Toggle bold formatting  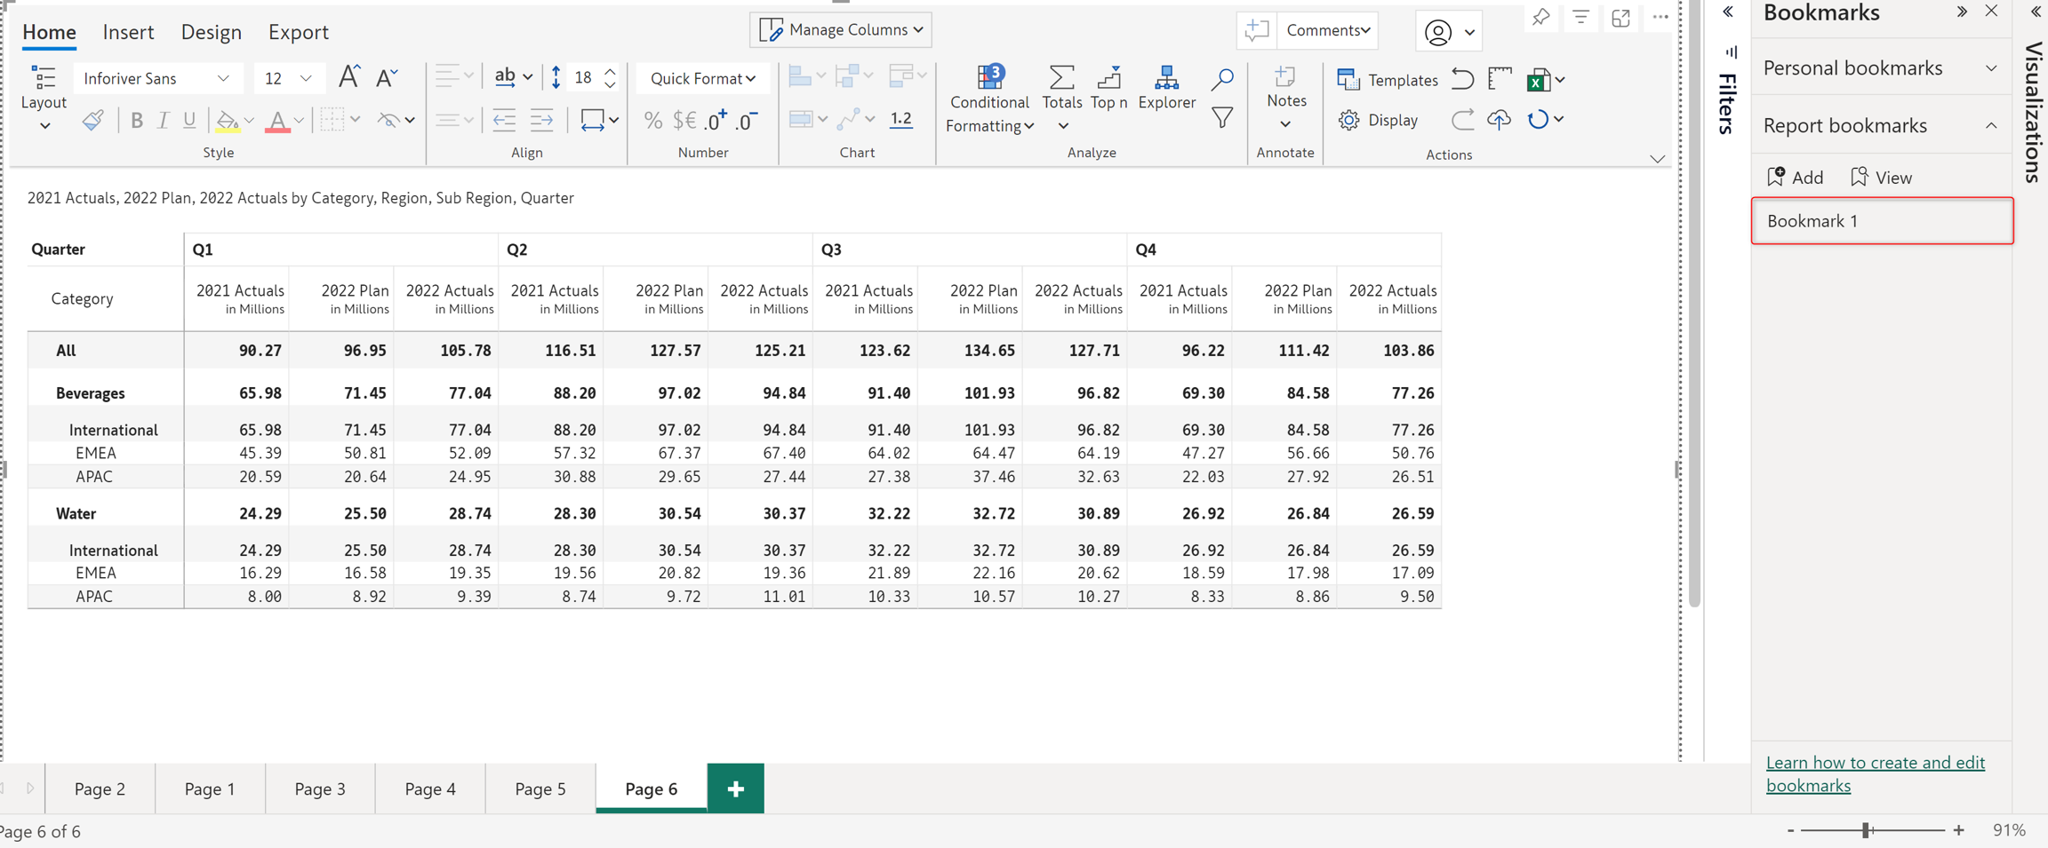pos(136,120)
